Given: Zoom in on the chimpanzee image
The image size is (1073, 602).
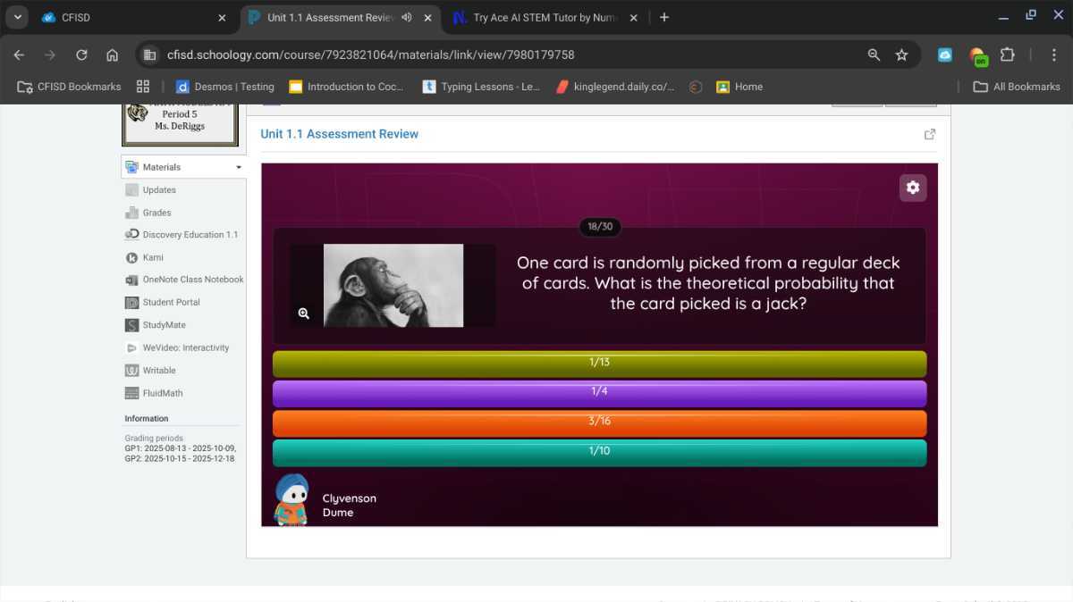Looking at the screenshot, I should (x=304, y=314).
